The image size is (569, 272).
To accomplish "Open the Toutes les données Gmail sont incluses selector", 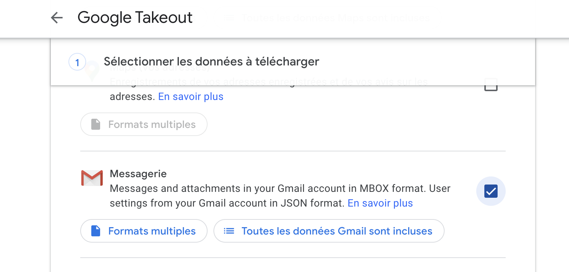I will click(x=329, y=231).
